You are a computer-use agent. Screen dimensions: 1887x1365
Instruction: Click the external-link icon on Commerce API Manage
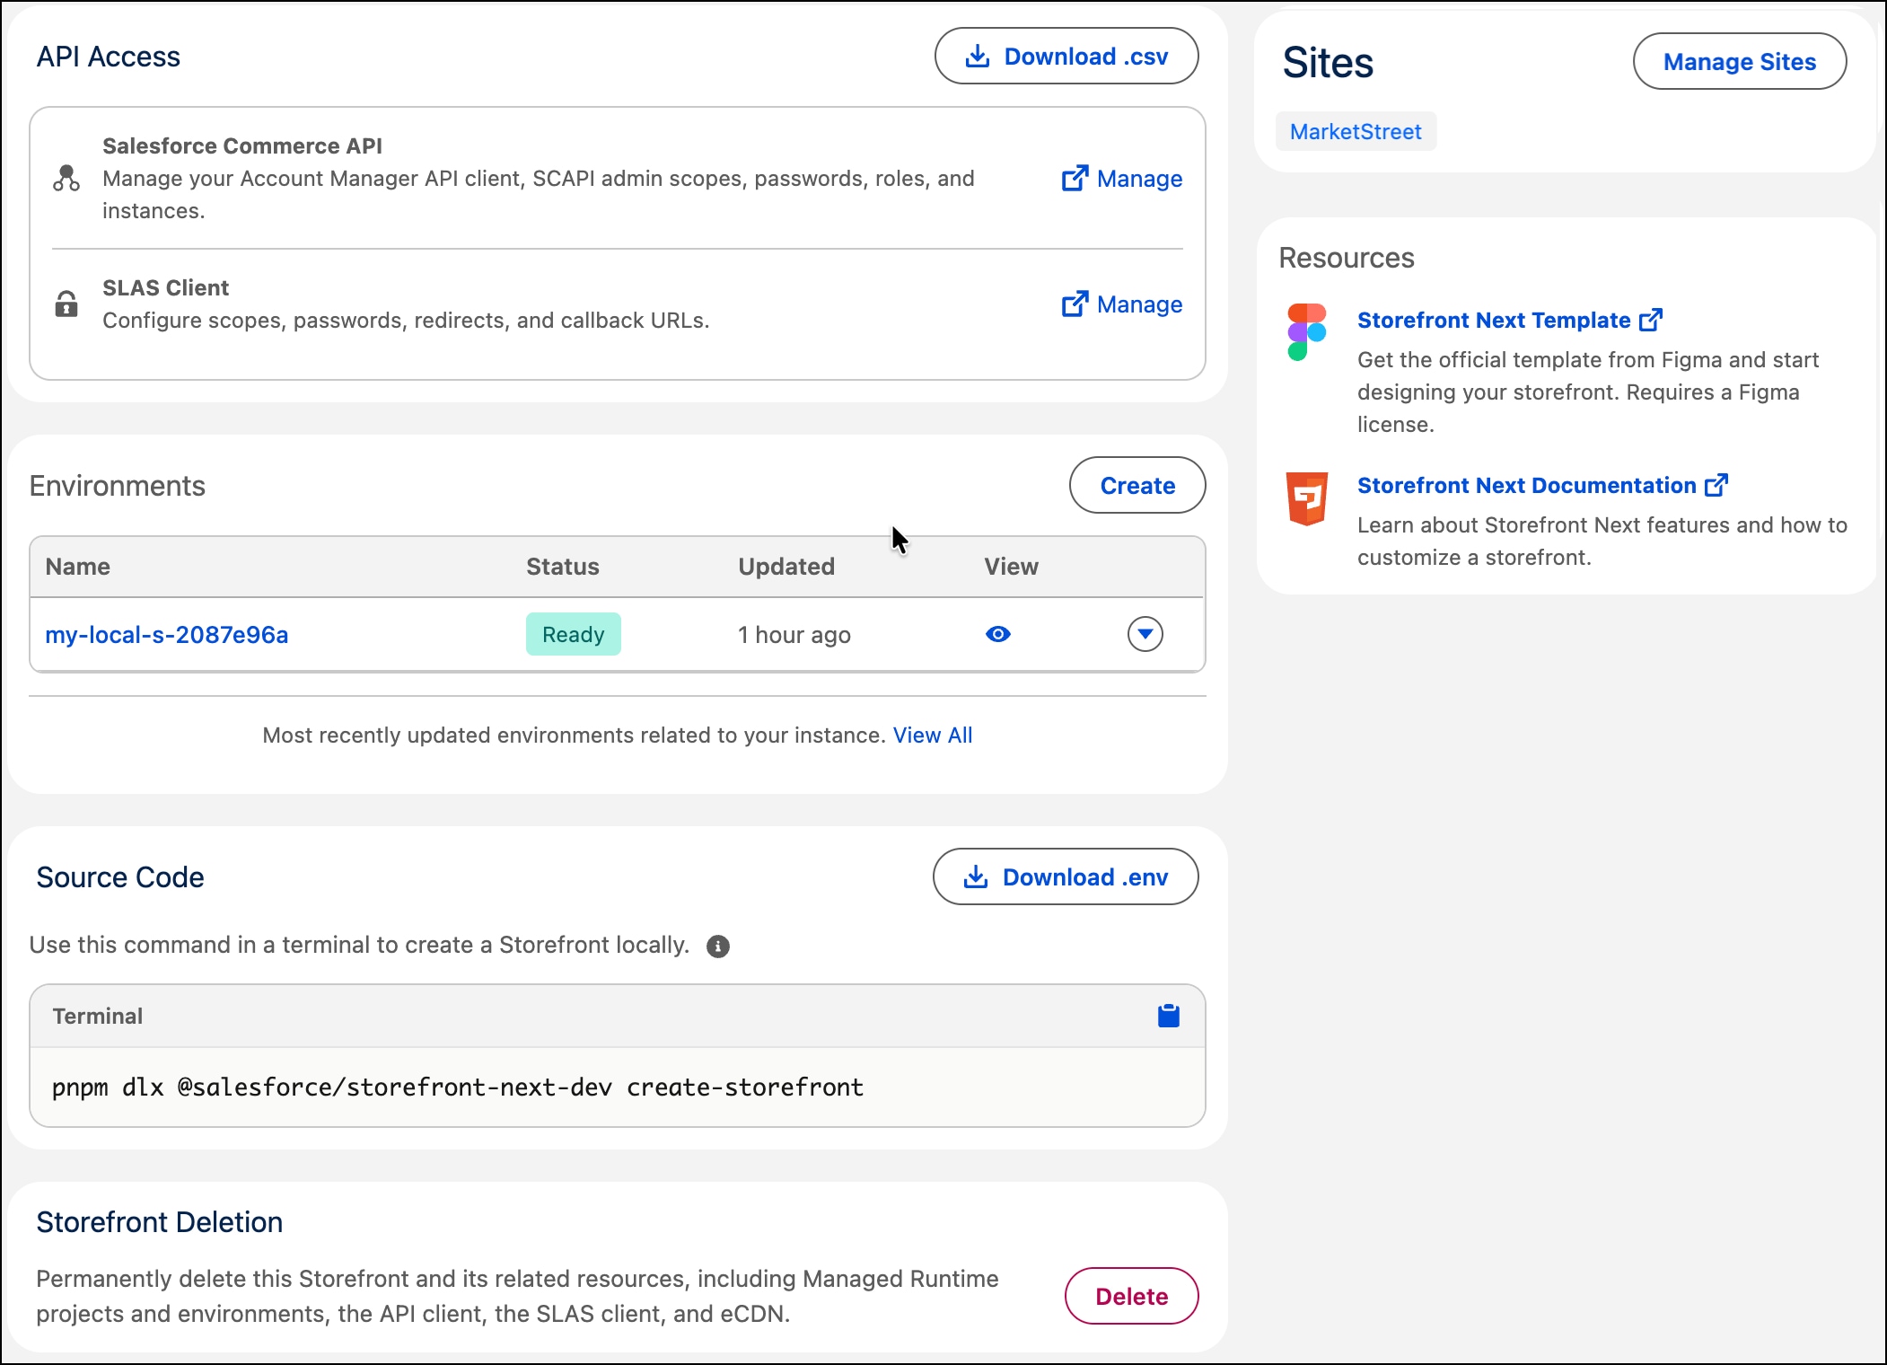pos(1075,179)
